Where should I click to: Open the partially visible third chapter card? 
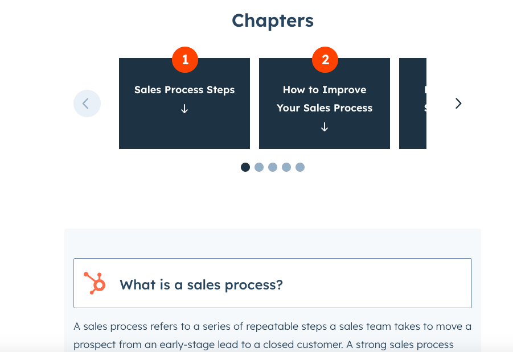pyautogui.click(x=413, y=103)
